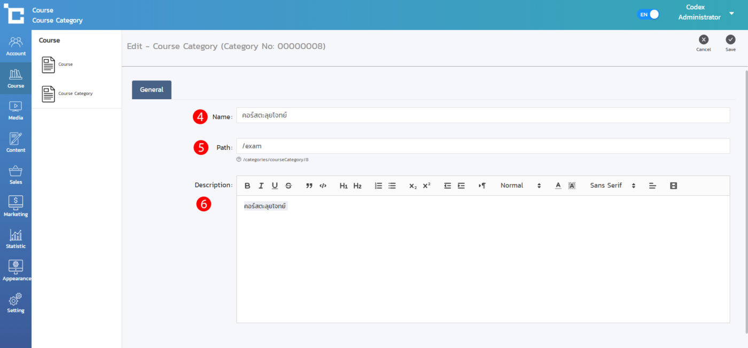Save the course category
This screenshot has width=748, height=348.
730,43
